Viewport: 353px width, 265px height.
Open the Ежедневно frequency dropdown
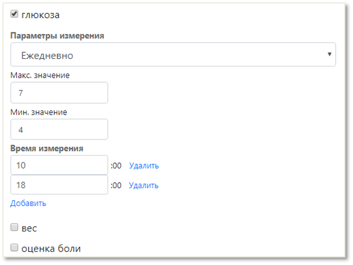click(x=172, y=55)
